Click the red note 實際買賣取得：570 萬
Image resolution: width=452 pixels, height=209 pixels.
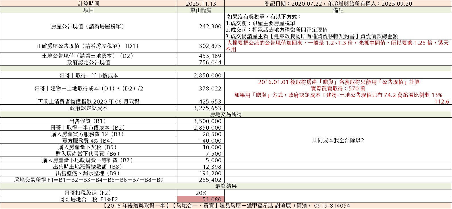pos(338,88)
